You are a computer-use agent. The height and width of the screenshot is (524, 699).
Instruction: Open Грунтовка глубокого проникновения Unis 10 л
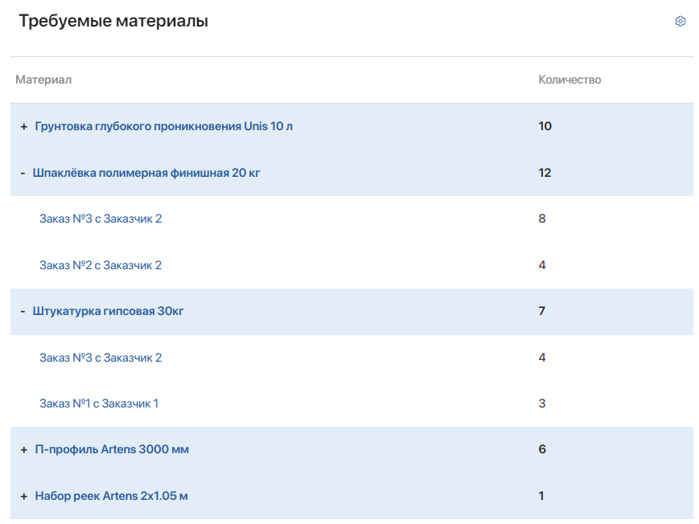pos(163,127)
